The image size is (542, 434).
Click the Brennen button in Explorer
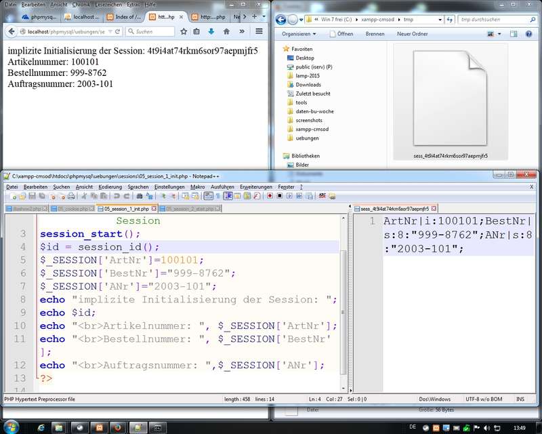point(375,34)
